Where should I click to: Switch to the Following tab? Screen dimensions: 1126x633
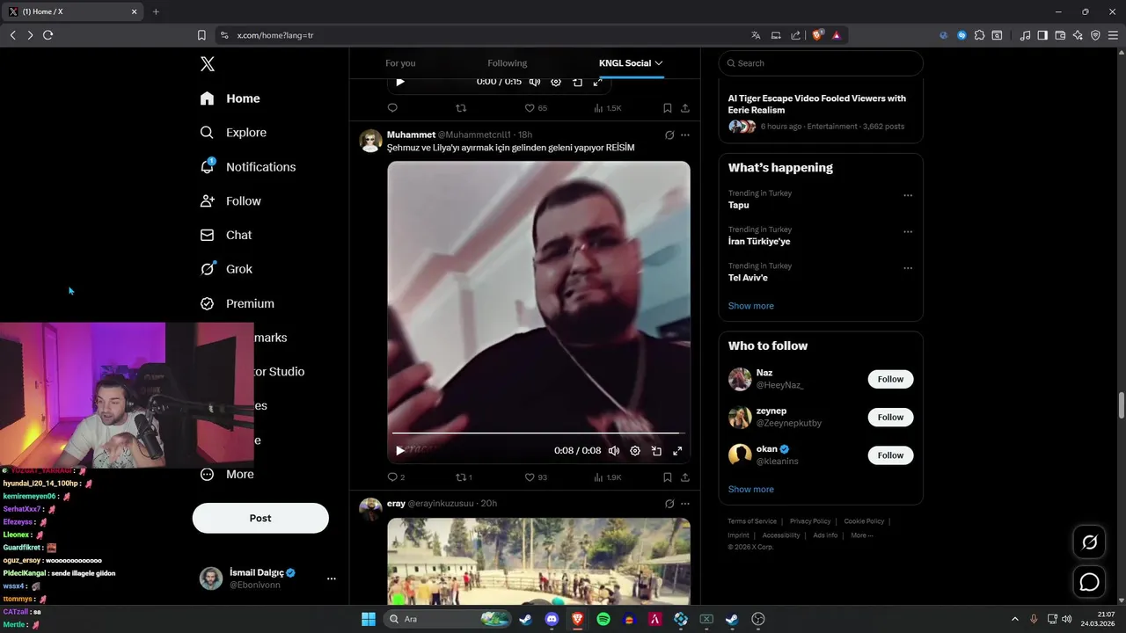click(x=508, y=63)
